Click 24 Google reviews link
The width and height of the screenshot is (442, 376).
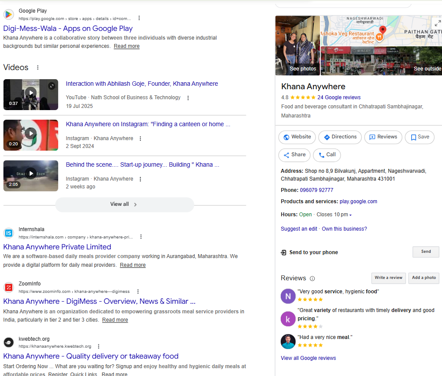339,97
